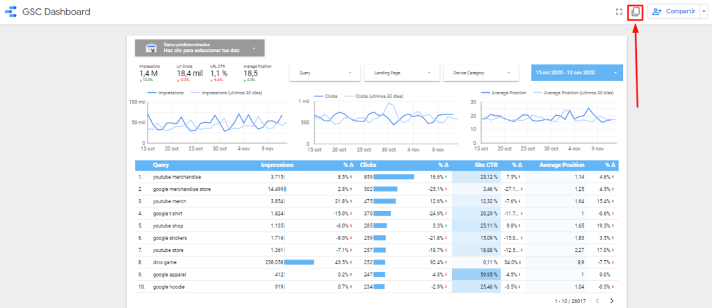
Task: Select the 'google stickers' query row
Action: coord(376,238)
